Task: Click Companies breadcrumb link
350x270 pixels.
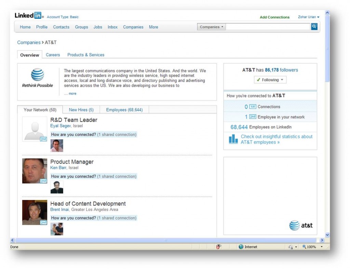Action: pos(29,42)
